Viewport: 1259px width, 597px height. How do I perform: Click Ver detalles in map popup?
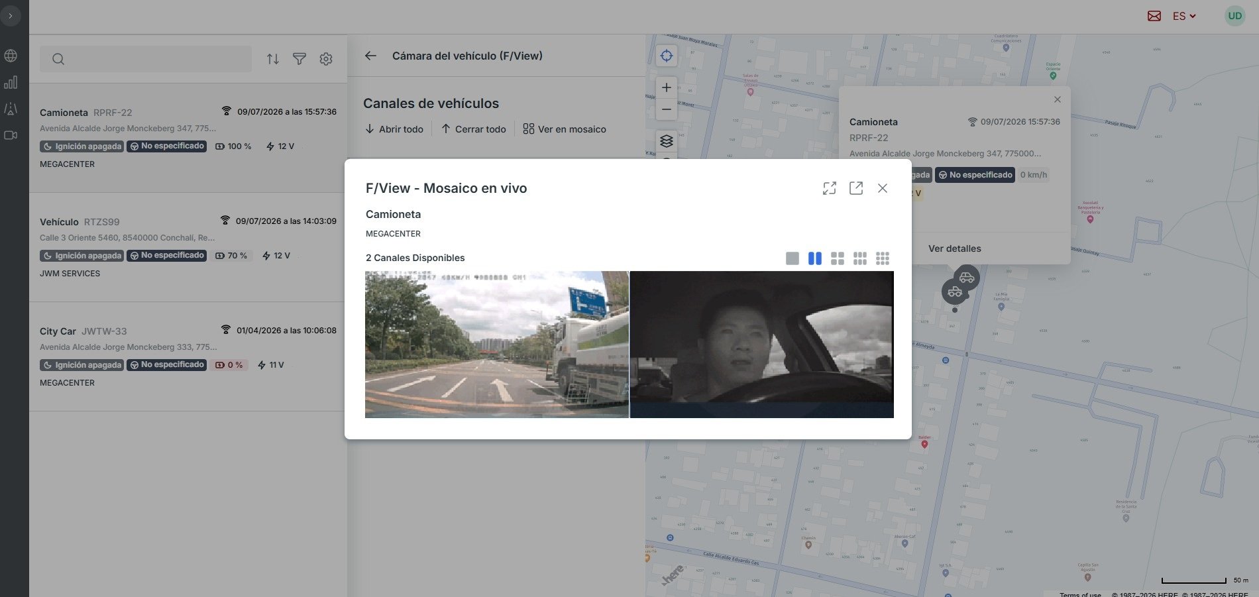(955, 248)
